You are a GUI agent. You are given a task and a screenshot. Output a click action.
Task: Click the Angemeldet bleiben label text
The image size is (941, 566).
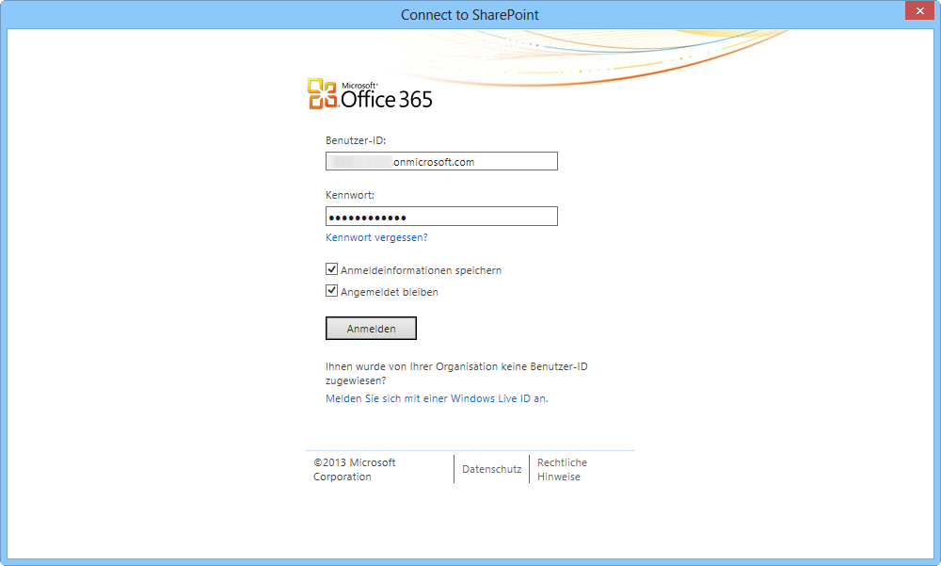[389, 292]
